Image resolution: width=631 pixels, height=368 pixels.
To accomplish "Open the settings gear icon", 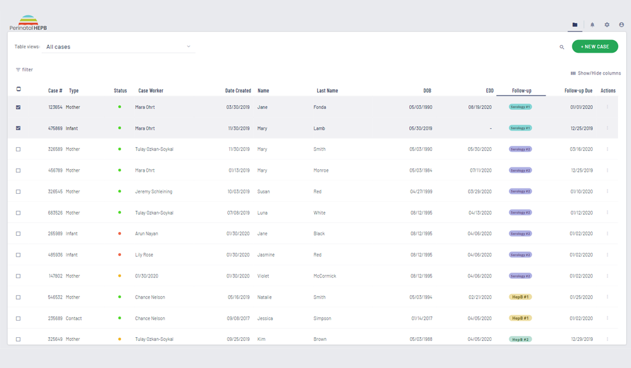I will tap(607, 25).
